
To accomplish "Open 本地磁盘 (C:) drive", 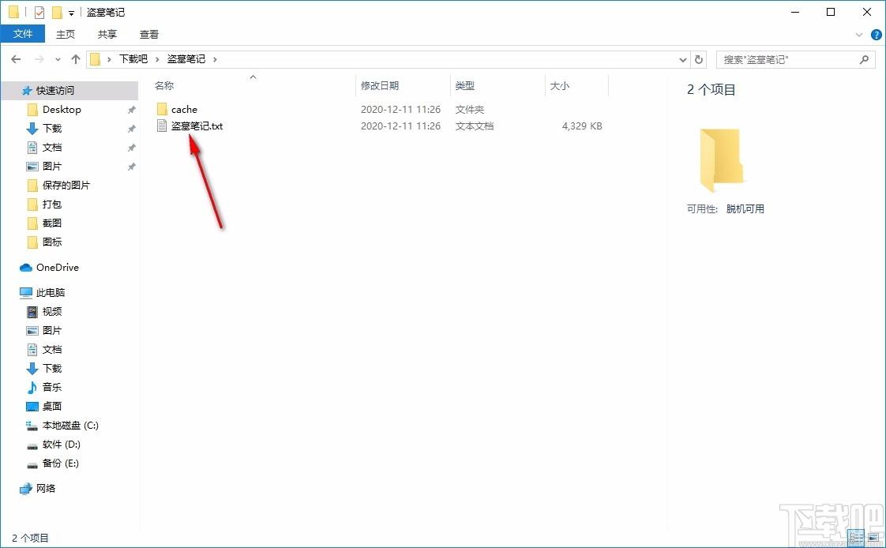I will point(70,426).
